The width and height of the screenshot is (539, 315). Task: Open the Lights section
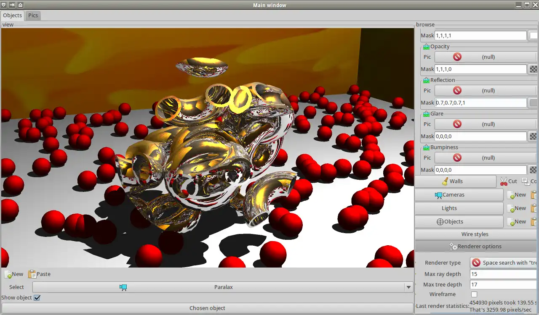[459, 208]
